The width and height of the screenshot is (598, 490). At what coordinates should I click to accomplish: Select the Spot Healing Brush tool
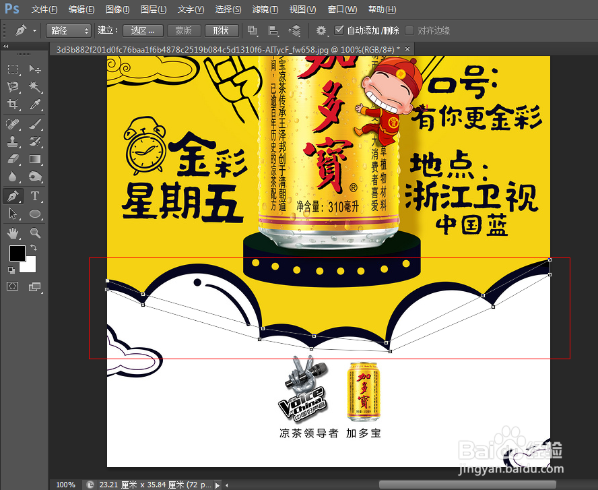click(x=13, y=124)
